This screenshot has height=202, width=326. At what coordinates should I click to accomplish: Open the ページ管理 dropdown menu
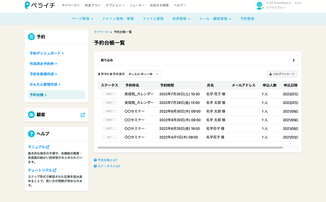(x=82, y=19)
